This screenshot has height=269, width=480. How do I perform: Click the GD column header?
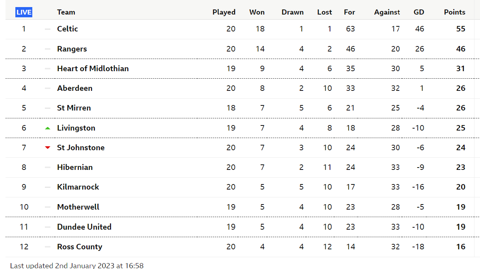point(419,12)
